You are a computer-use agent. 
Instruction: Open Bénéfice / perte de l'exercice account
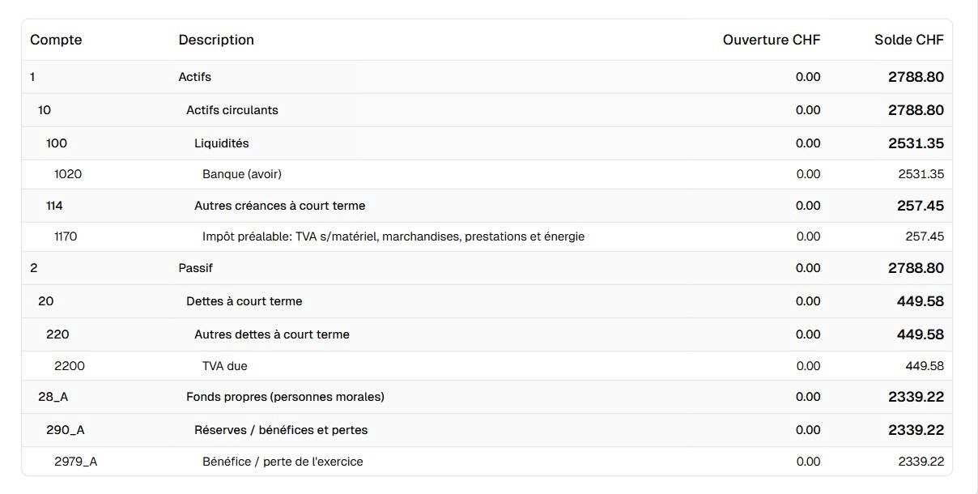[283, 462]
